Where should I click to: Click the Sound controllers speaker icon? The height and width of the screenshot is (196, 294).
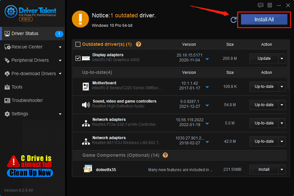click(x=86, y=105)
